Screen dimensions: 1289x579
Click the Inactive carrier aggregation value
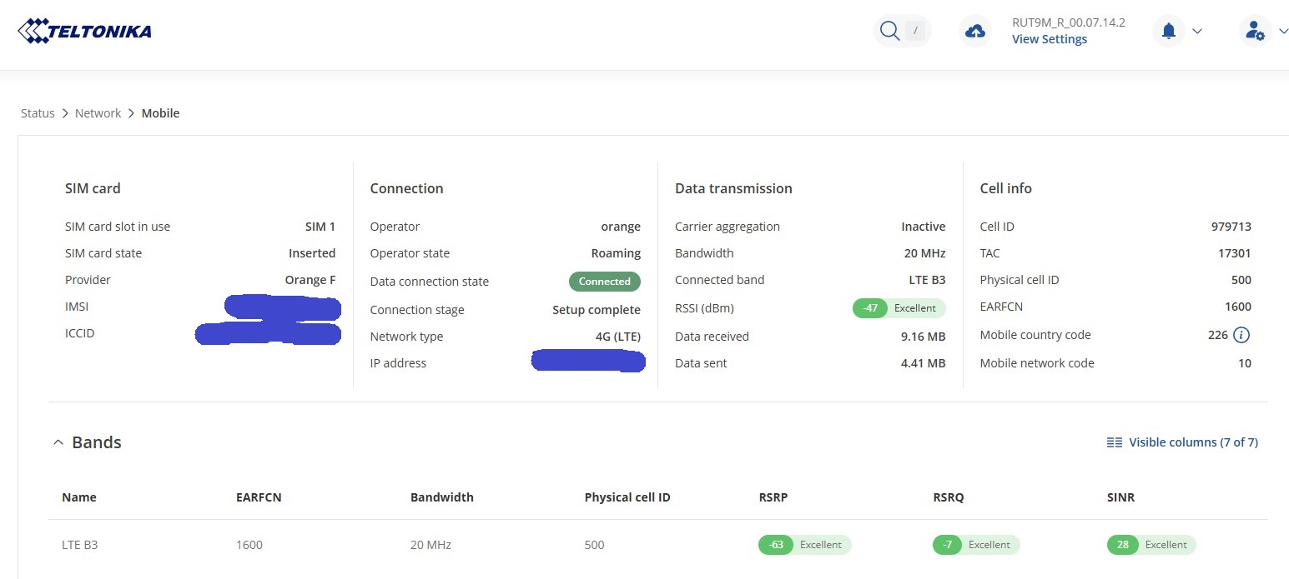pyautogui.click(x=924, y=227)
